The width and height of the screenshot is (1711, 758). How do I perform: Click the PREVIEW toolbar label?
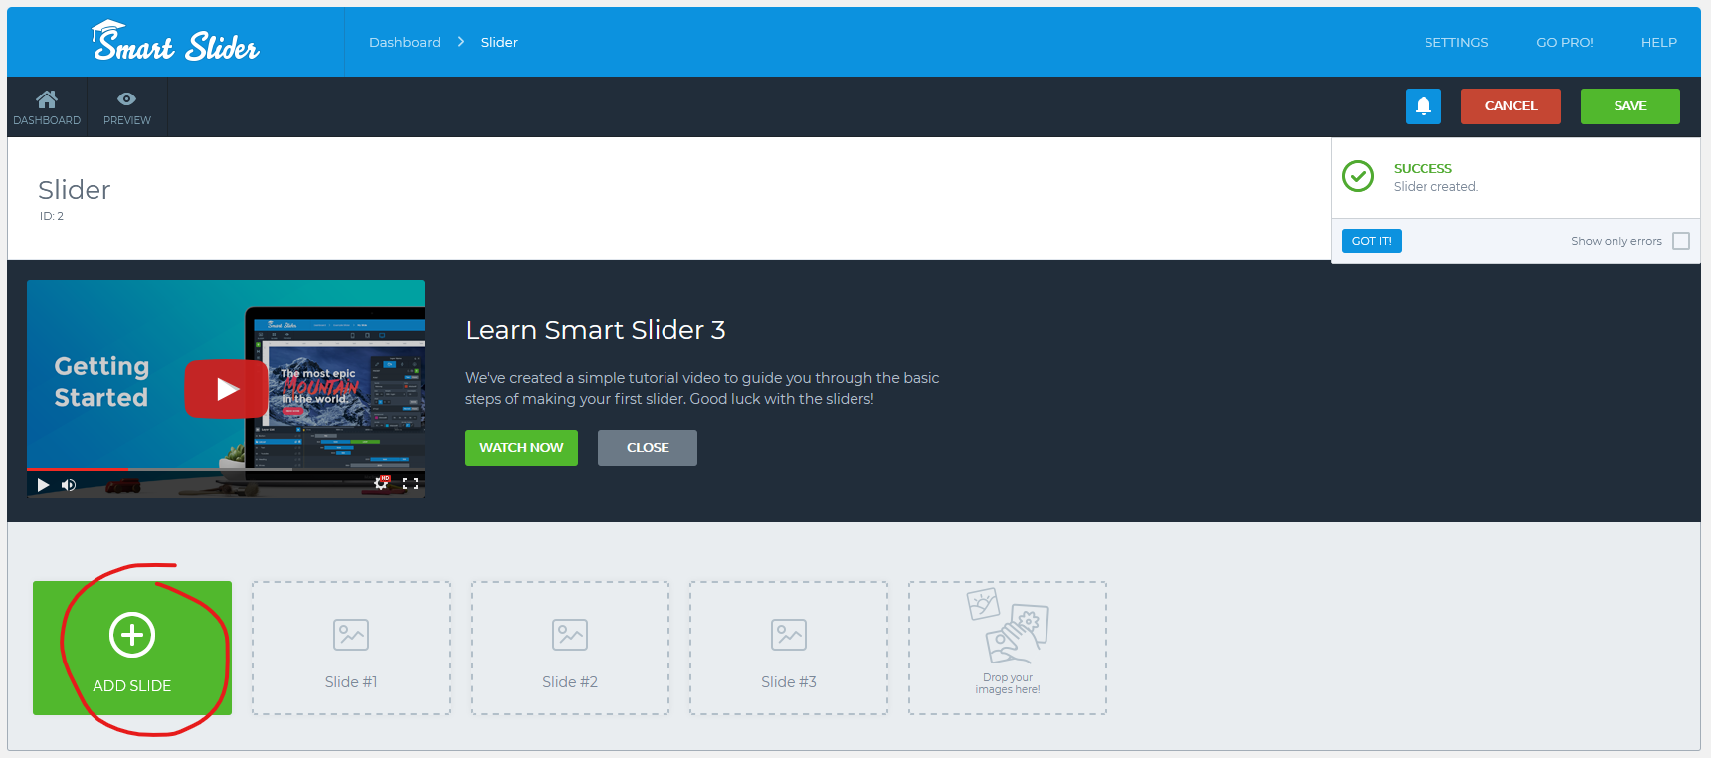click(127, 120)
